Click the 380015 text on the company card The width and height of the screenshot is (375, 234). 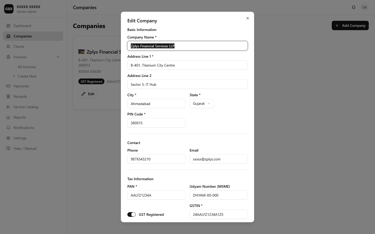coord(84,65)
